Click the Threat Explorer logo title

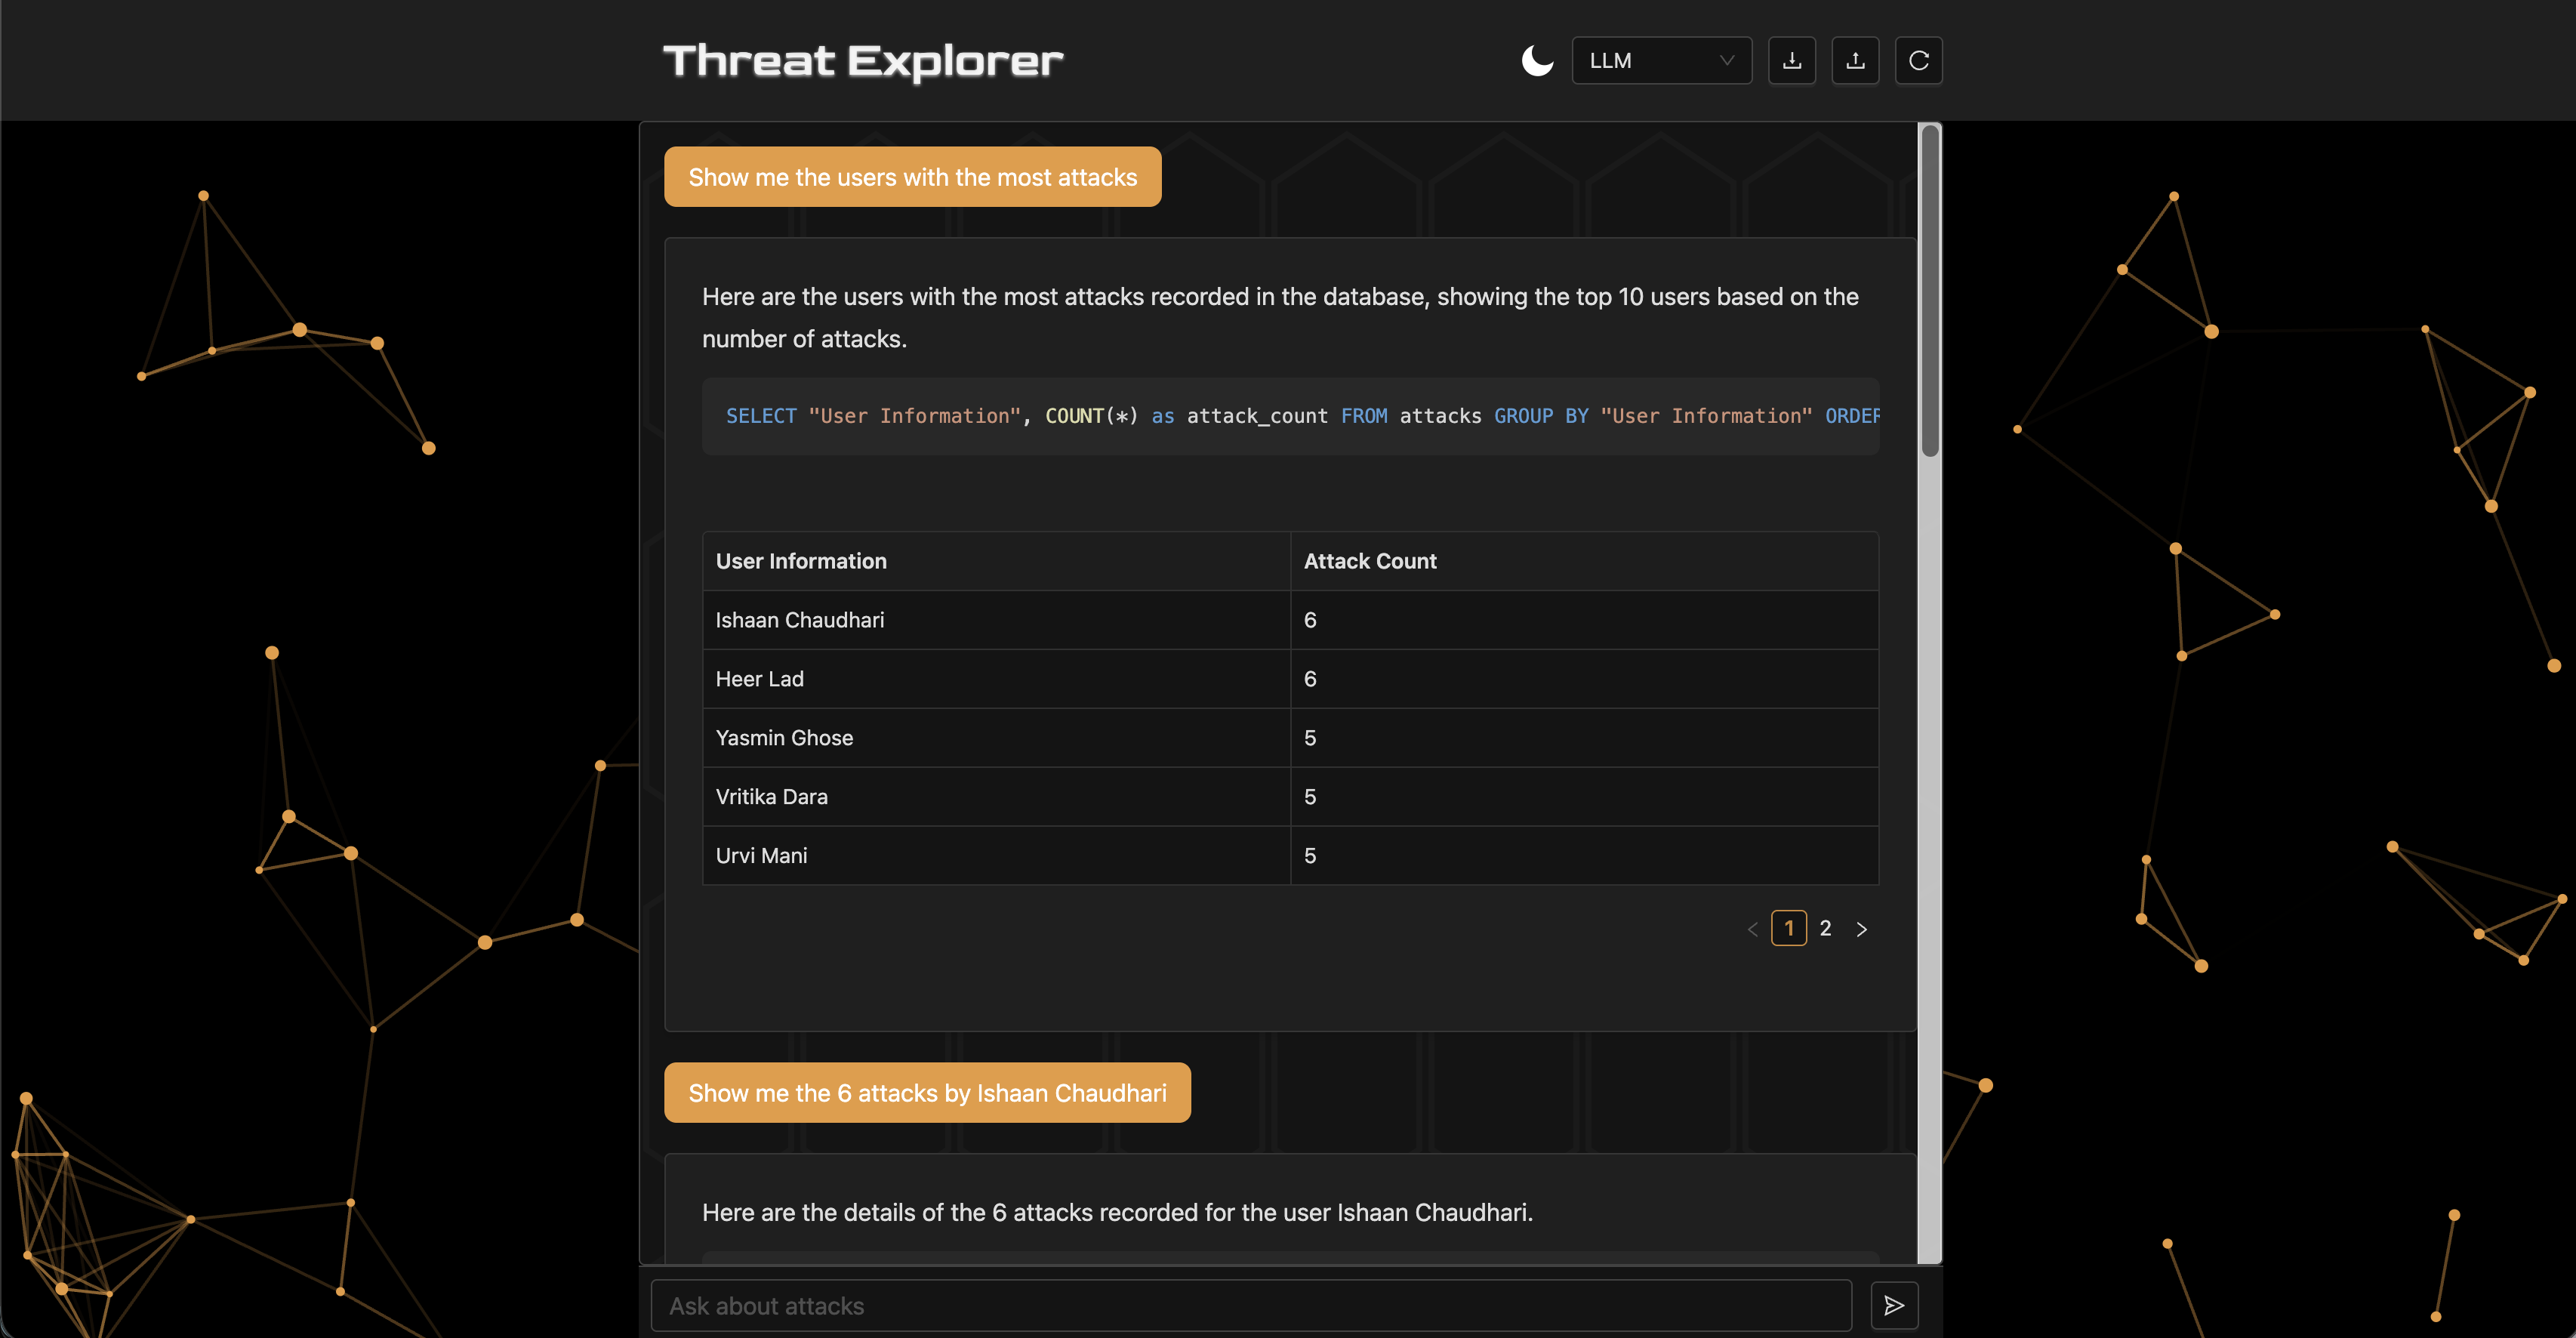coord(862,60)
